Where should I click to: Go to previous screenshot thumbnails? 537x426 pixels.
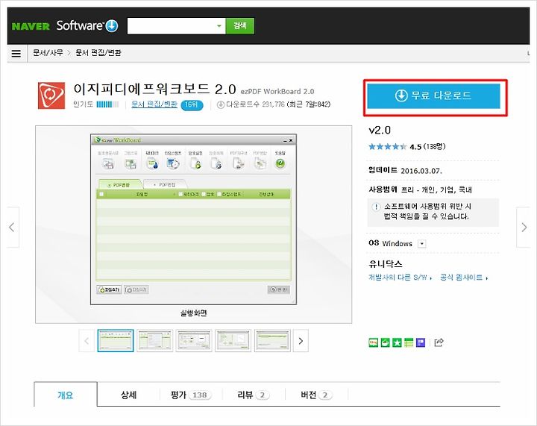coord(87,341)
